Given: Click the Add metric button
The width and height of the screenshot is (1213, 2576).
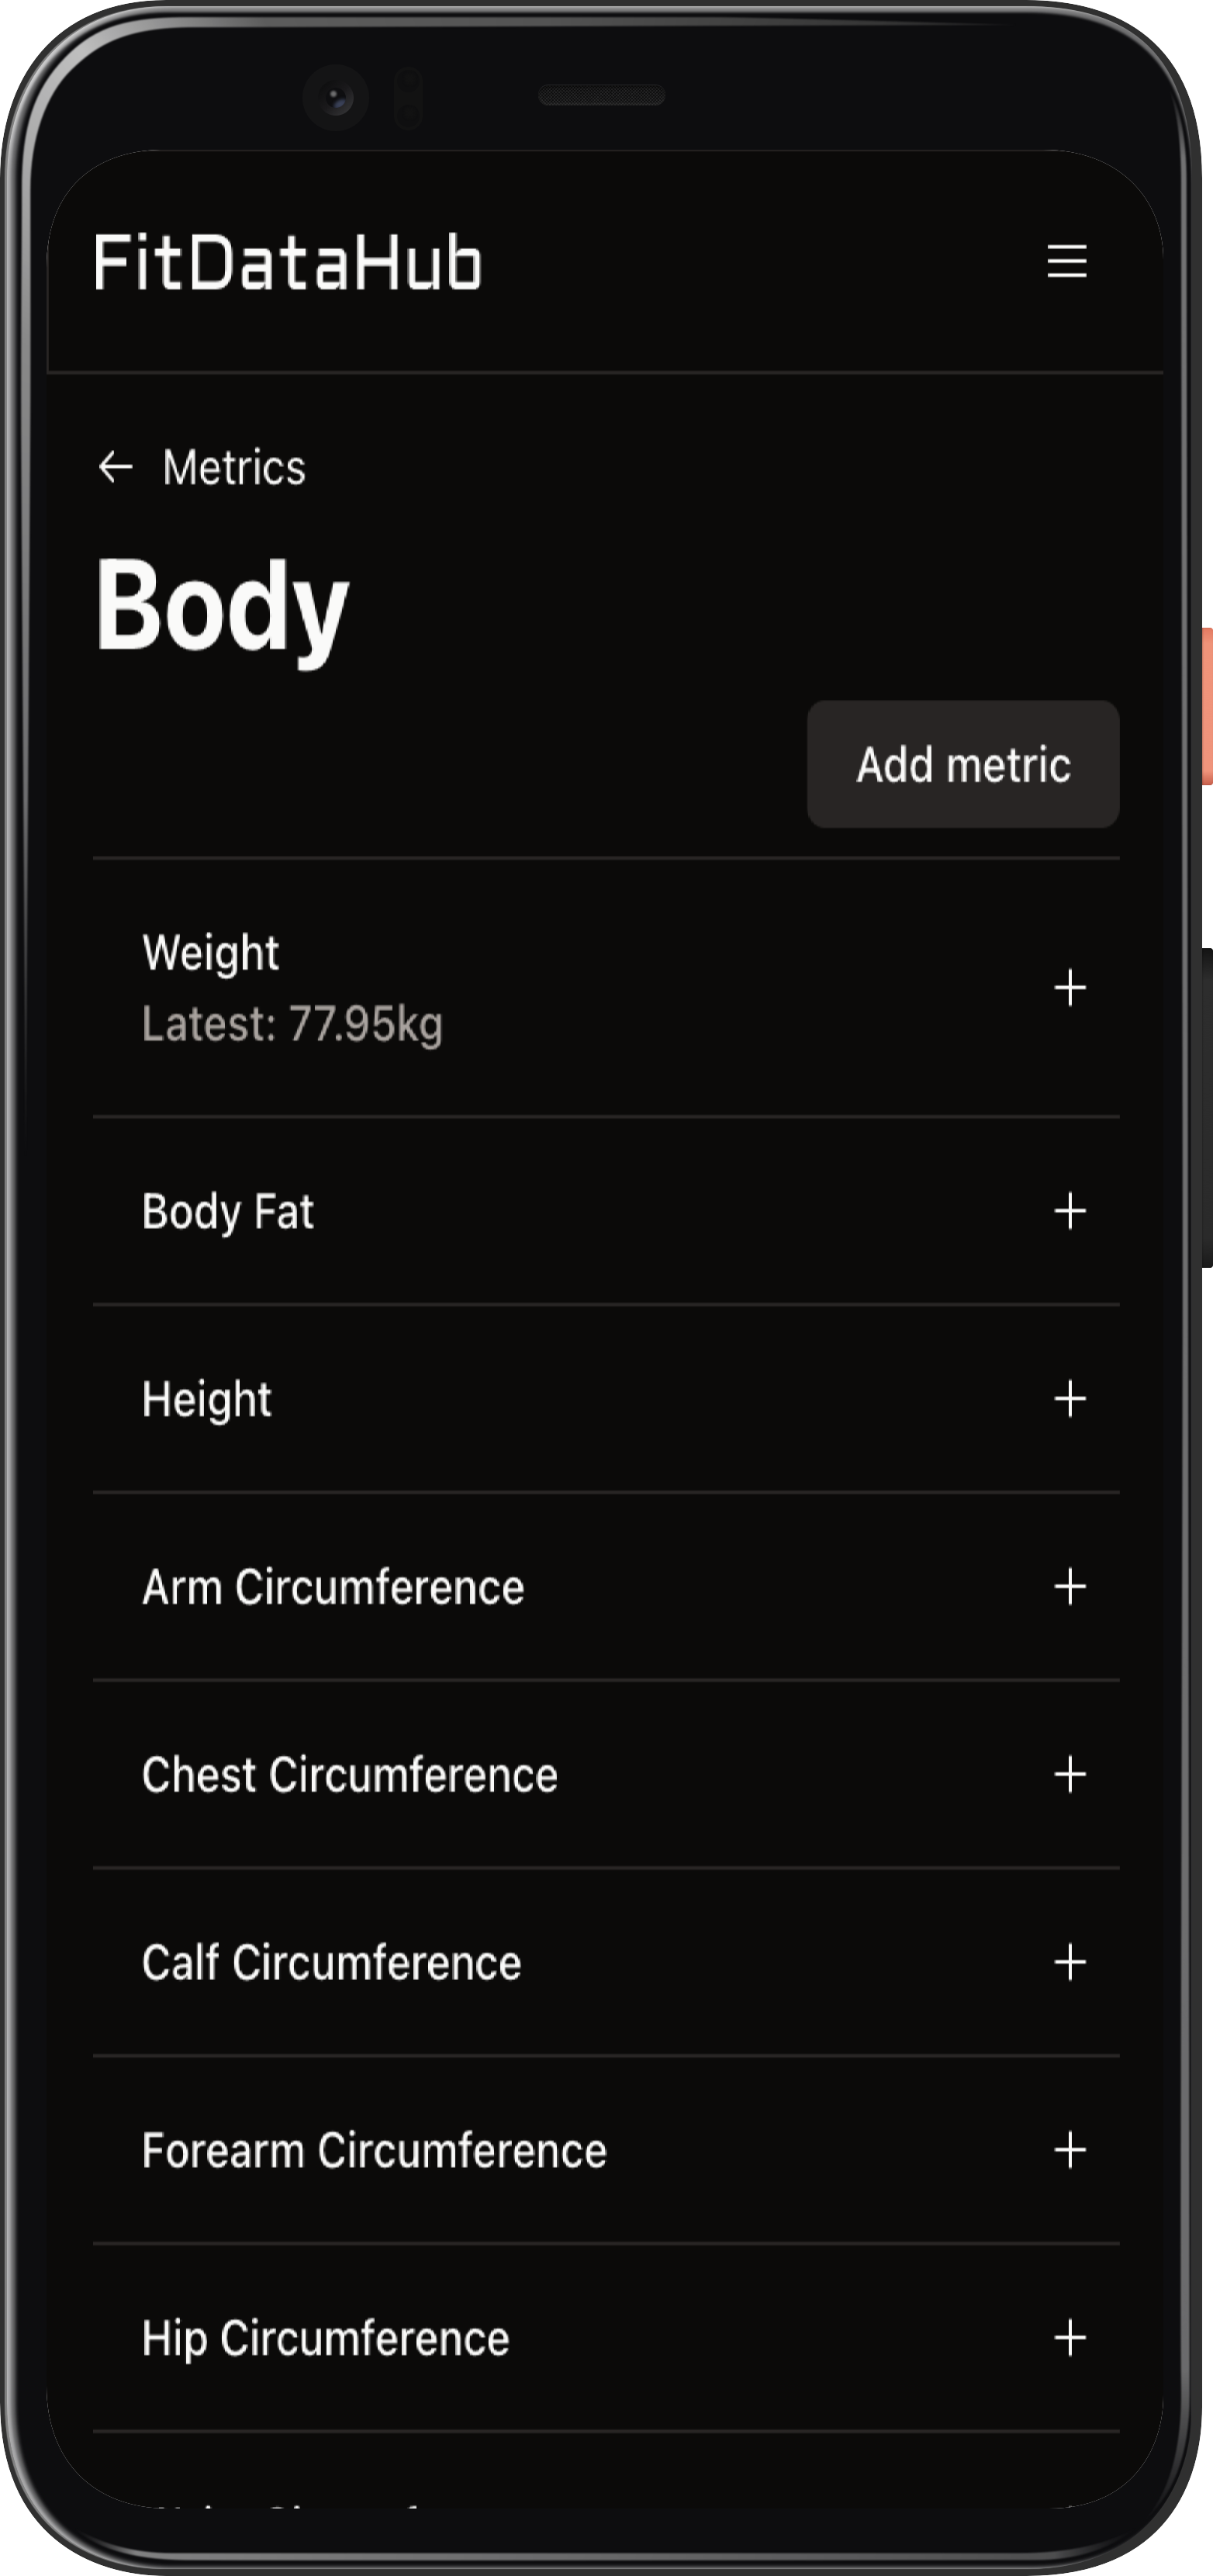Looking at the screenshot, I should 962,764.
